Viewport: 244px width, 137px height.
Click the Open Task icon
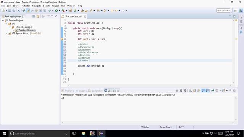[x=87, y=11]
